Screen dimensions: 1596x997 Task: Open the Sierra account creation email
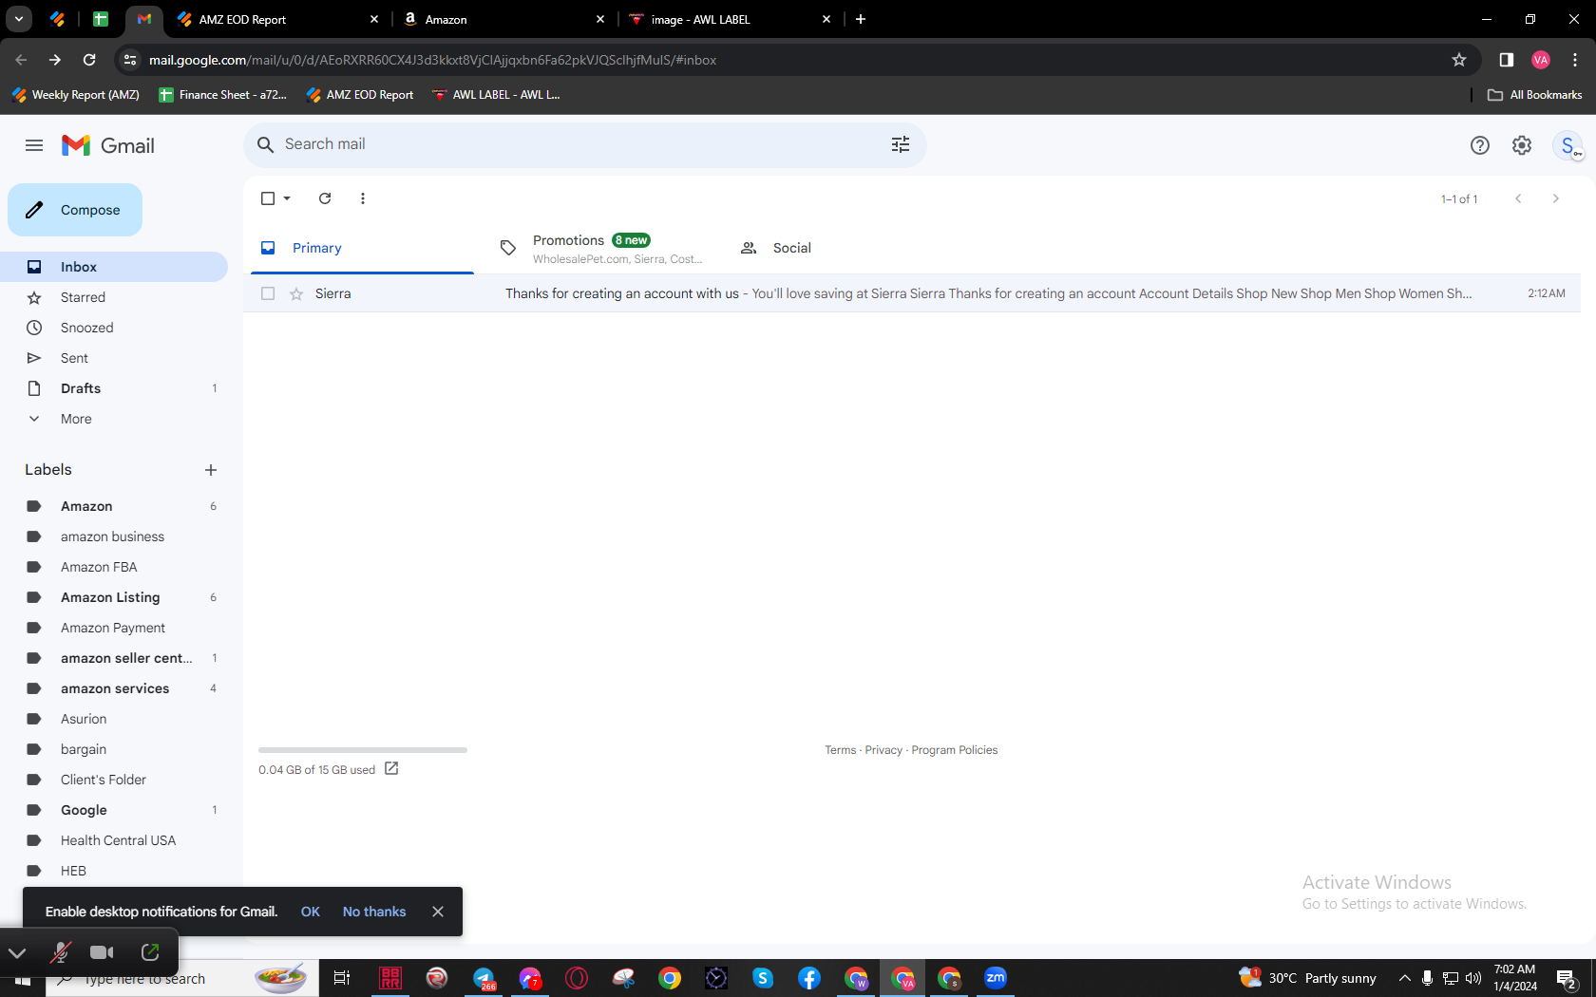pos(912,293)
